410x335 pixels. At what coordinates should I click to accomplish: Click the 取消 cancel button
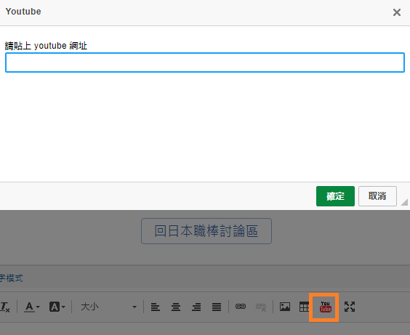(x=377, y=196)
